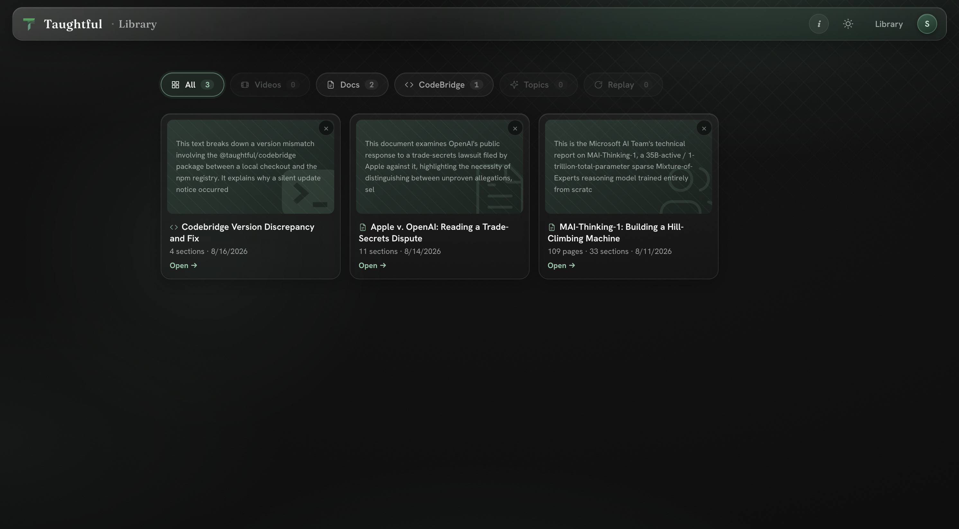Click the Taughtful brand name
This screenshot has width=959, height=529.
coord(73,24)
